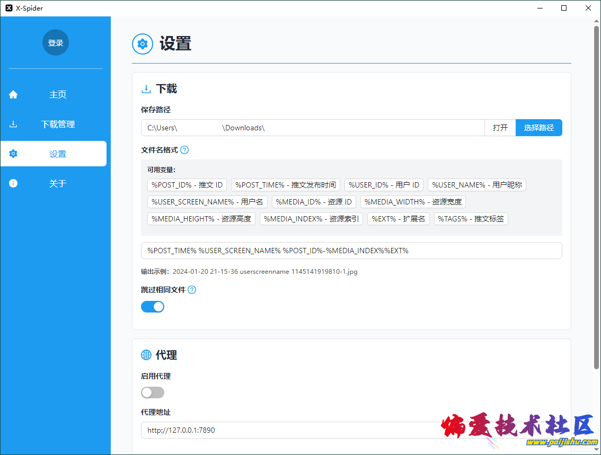Viewport: 601px width, 455px height.
Task: Click the 登录 avatar circle
Action: point(56,43)
